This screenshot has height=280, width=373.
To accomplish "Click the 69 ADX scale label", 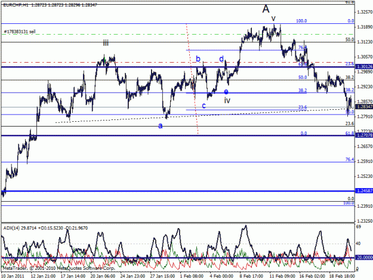I will pyautogui.click(x=359, y=227).
